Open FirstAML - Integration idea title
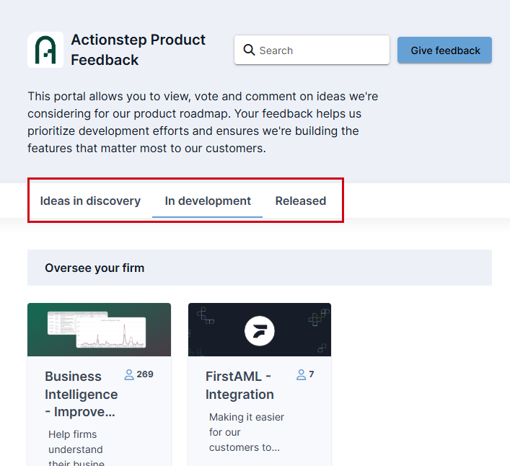Viewport: 510px width, 466px height. coord(239,385)
